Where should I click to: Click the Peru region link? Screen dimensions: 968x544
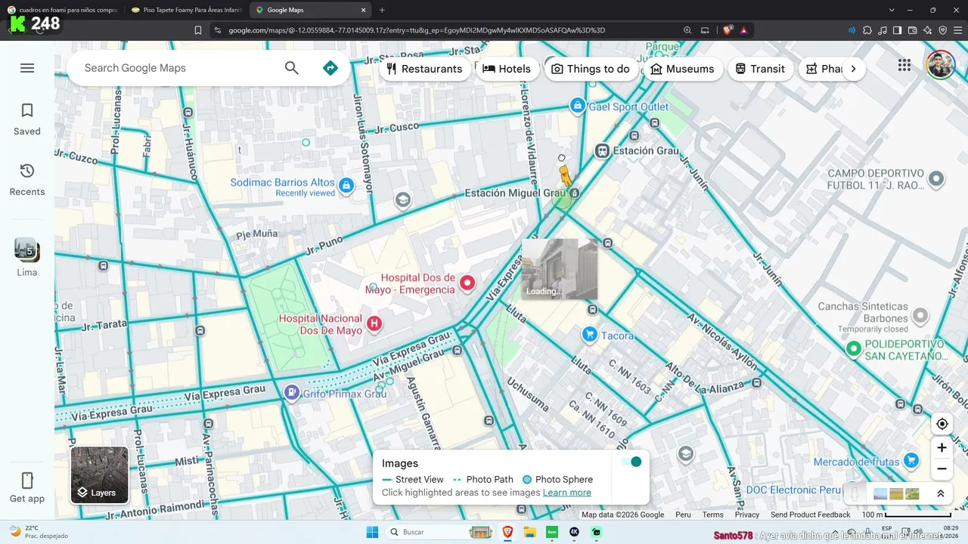click(x=683, y=515)
